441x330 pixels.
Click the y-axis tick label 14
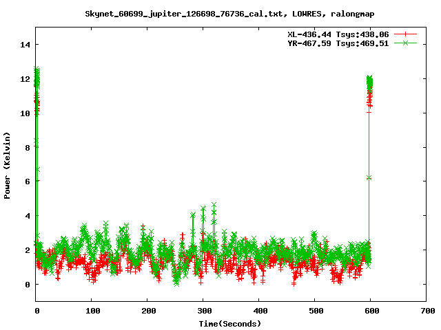tap(25, 45)
